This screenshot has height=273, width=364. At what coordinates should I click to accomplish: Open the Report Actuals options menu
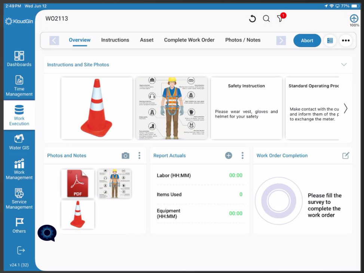[x=242, y=155]
